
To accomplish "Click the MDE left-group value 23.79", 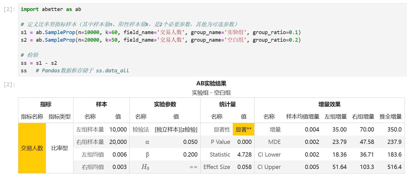I will [340, 142].
